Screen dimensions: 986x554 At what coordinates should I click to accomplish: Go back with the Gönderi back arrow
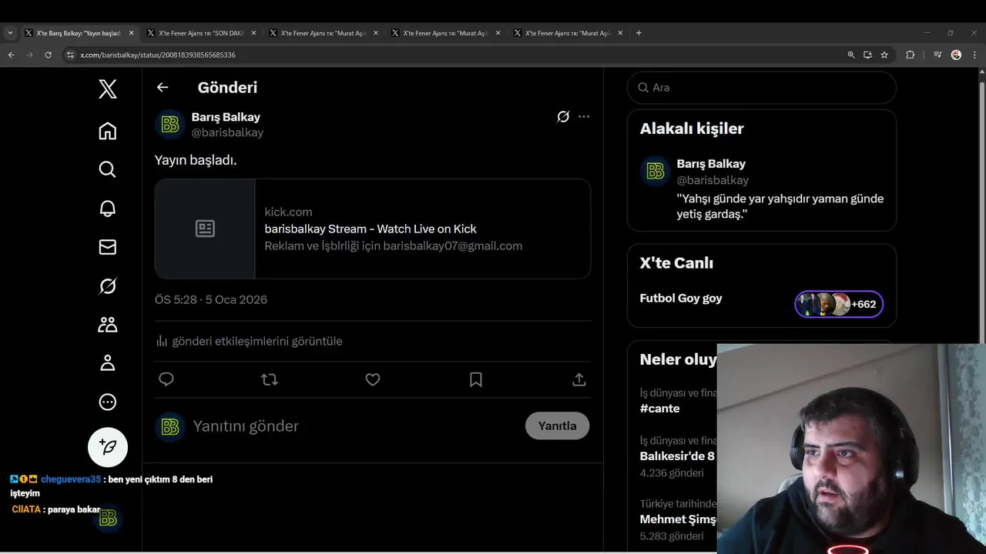click(x=163, y=87)
